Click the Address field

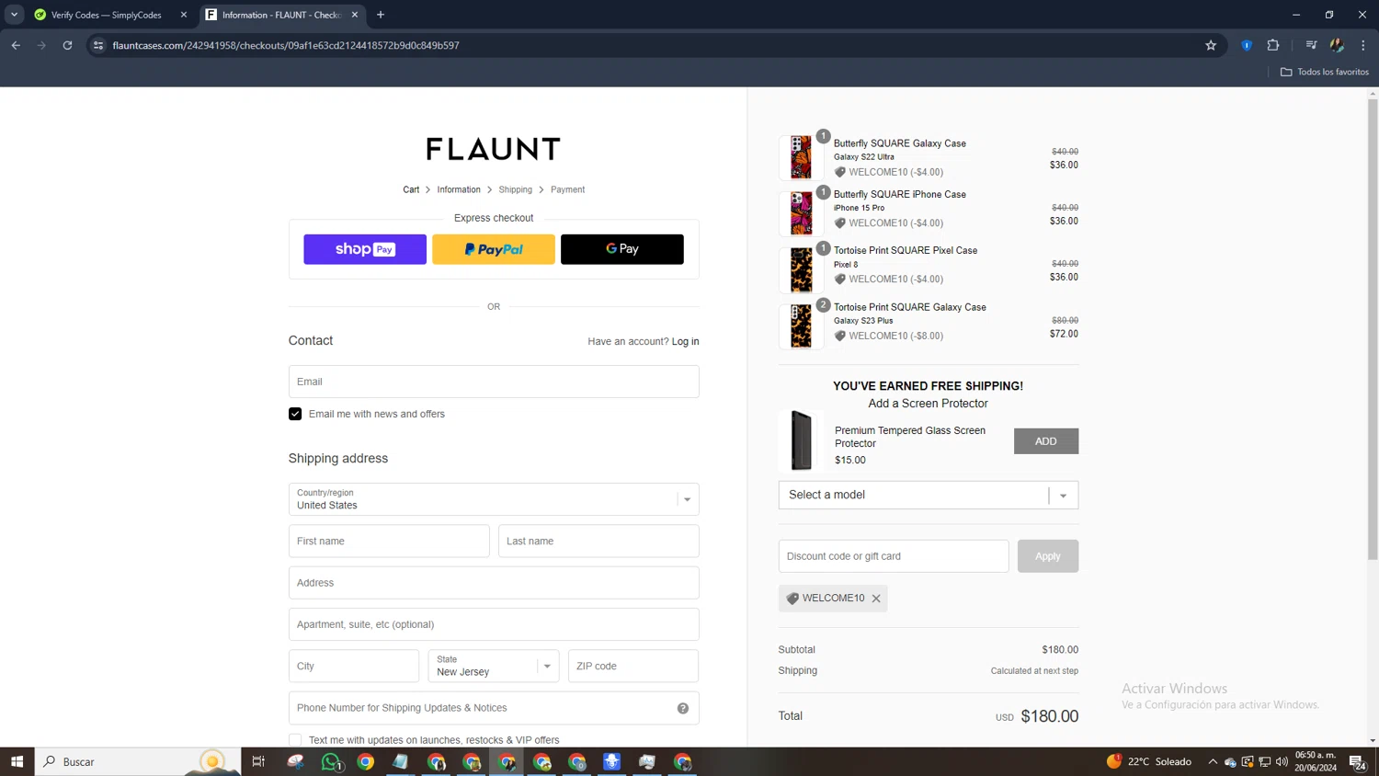(x=494, y=583)
